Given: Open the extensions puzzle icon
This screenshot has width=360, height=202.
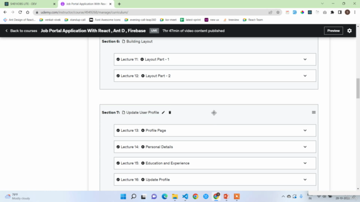Looking at the screenshot, I should (x=332, y=12).
